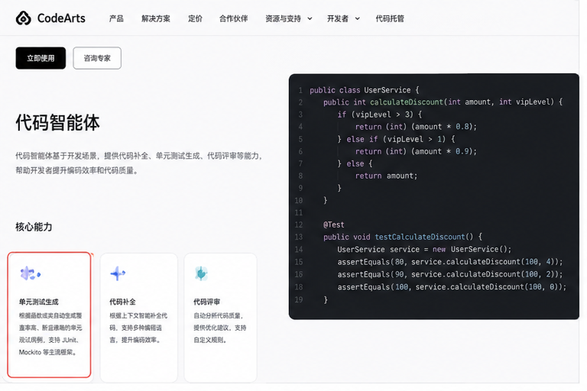587x391 pixels.
Task: Select the 单元测试生成 card title
Action: coord(39,302)
